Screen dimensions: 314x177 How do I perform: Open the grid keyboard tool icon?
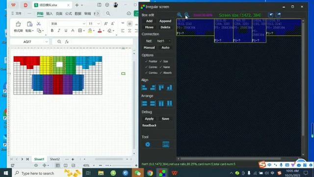(166, 144)
